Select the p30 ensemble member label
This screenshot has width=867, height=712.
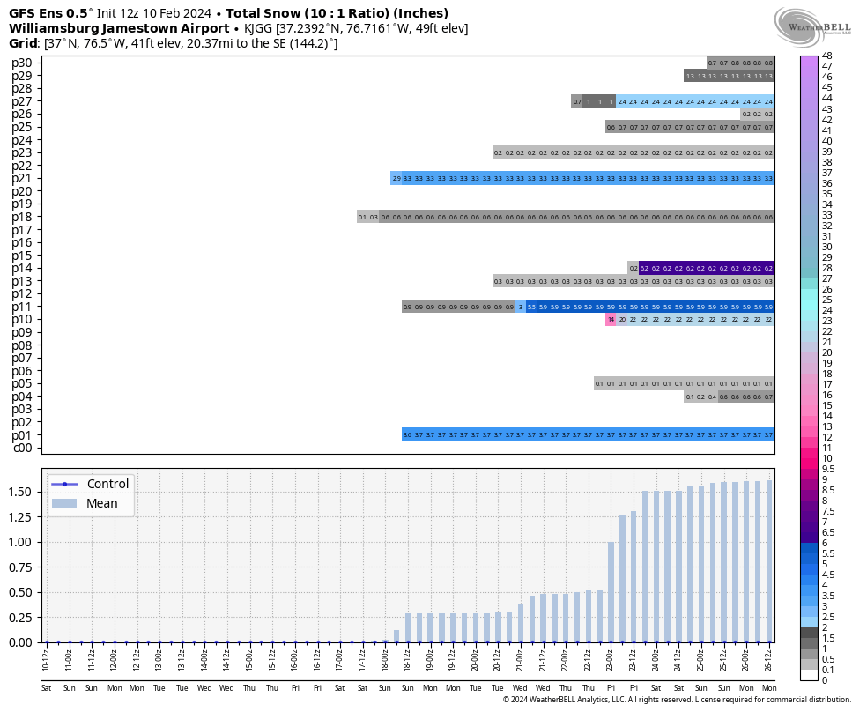coord(22,63)
